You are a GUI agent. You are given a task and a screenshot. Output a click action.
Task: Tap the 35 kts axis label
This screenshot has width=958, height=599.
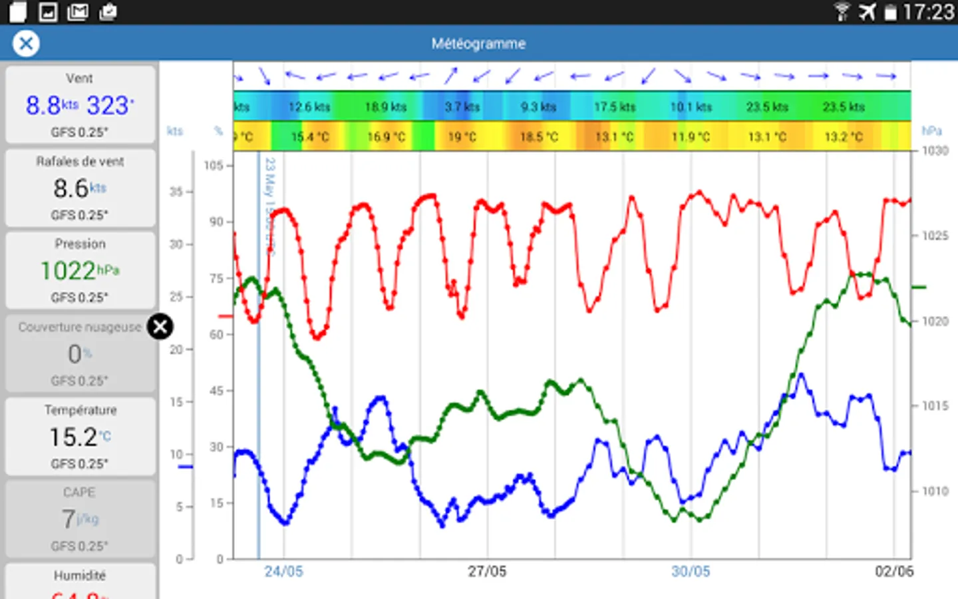click(176, 192)
